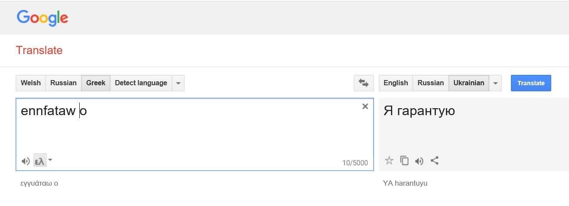This screenshot has width=569, height=206.
Task: Listen to the source text audio
Action: (26, 161)
